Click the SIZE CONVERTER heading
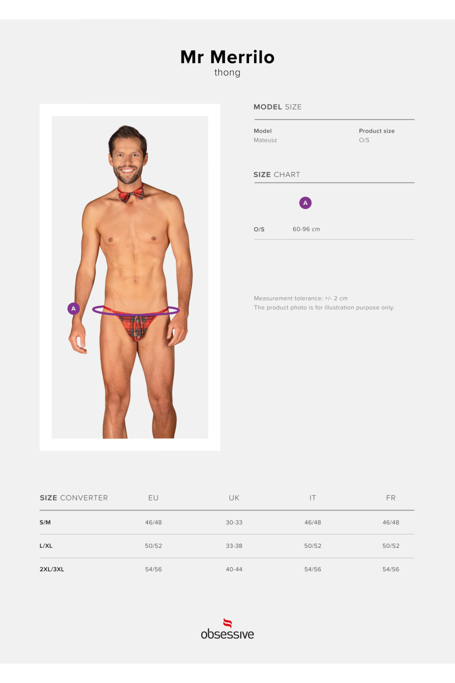455x683 pixels. point(74,498)
